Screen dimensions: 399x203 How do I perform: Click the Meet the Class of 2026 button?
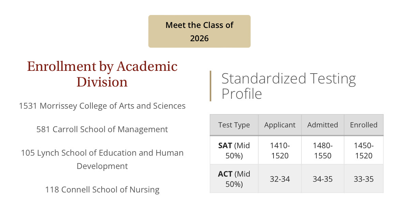point(199,31)
